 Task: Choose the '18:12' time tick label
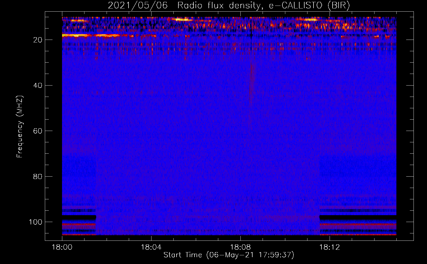[x=330, y=247]
